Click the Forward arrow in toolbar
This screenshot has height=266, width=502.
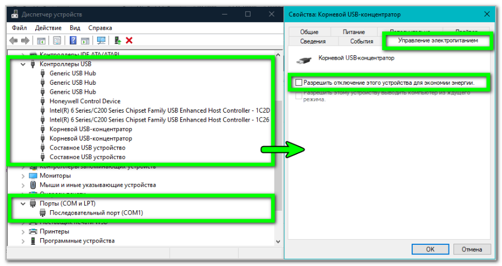pos(25,40)
